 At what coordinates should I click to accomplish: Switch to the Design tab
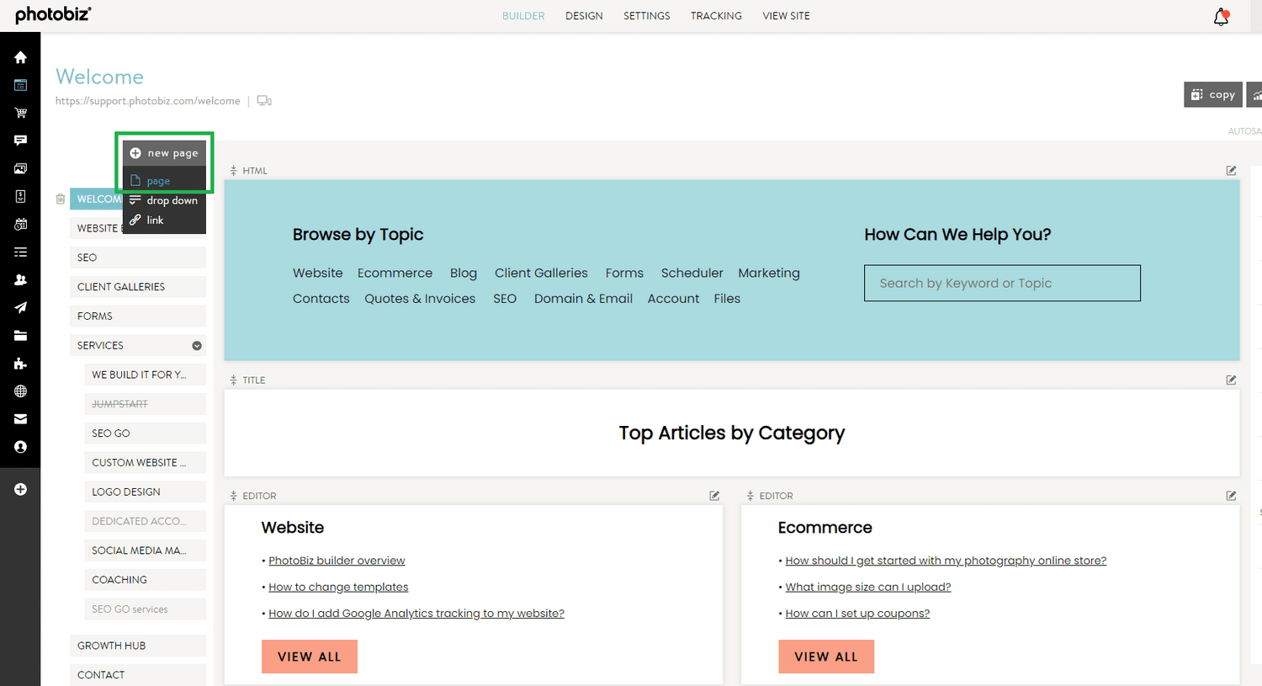pyautogui.click(x=584, y=16)
